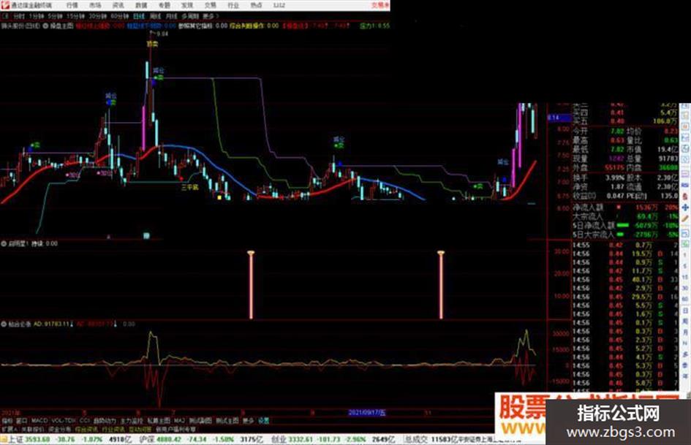Switch chart to 分时 period
This screenshot has width=691, height=445.
click(18, 16)
